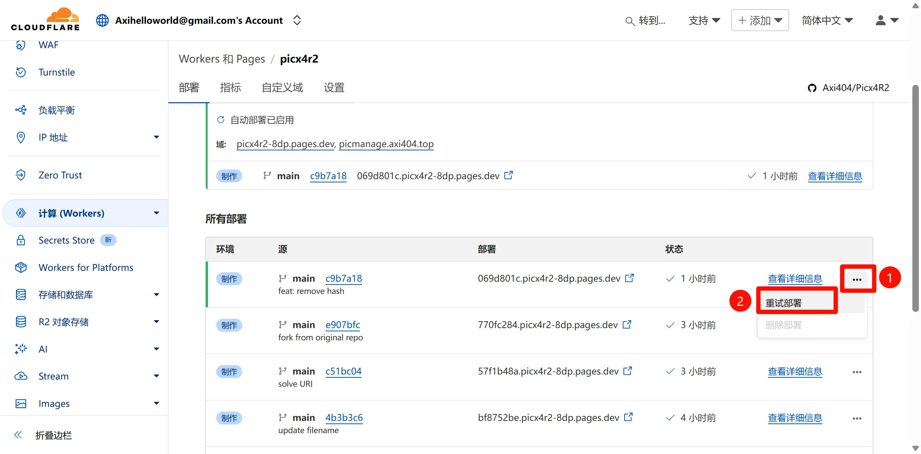Click the Cloudflare logo
This screenshot has width=921, height=454.
coord(45,19)
